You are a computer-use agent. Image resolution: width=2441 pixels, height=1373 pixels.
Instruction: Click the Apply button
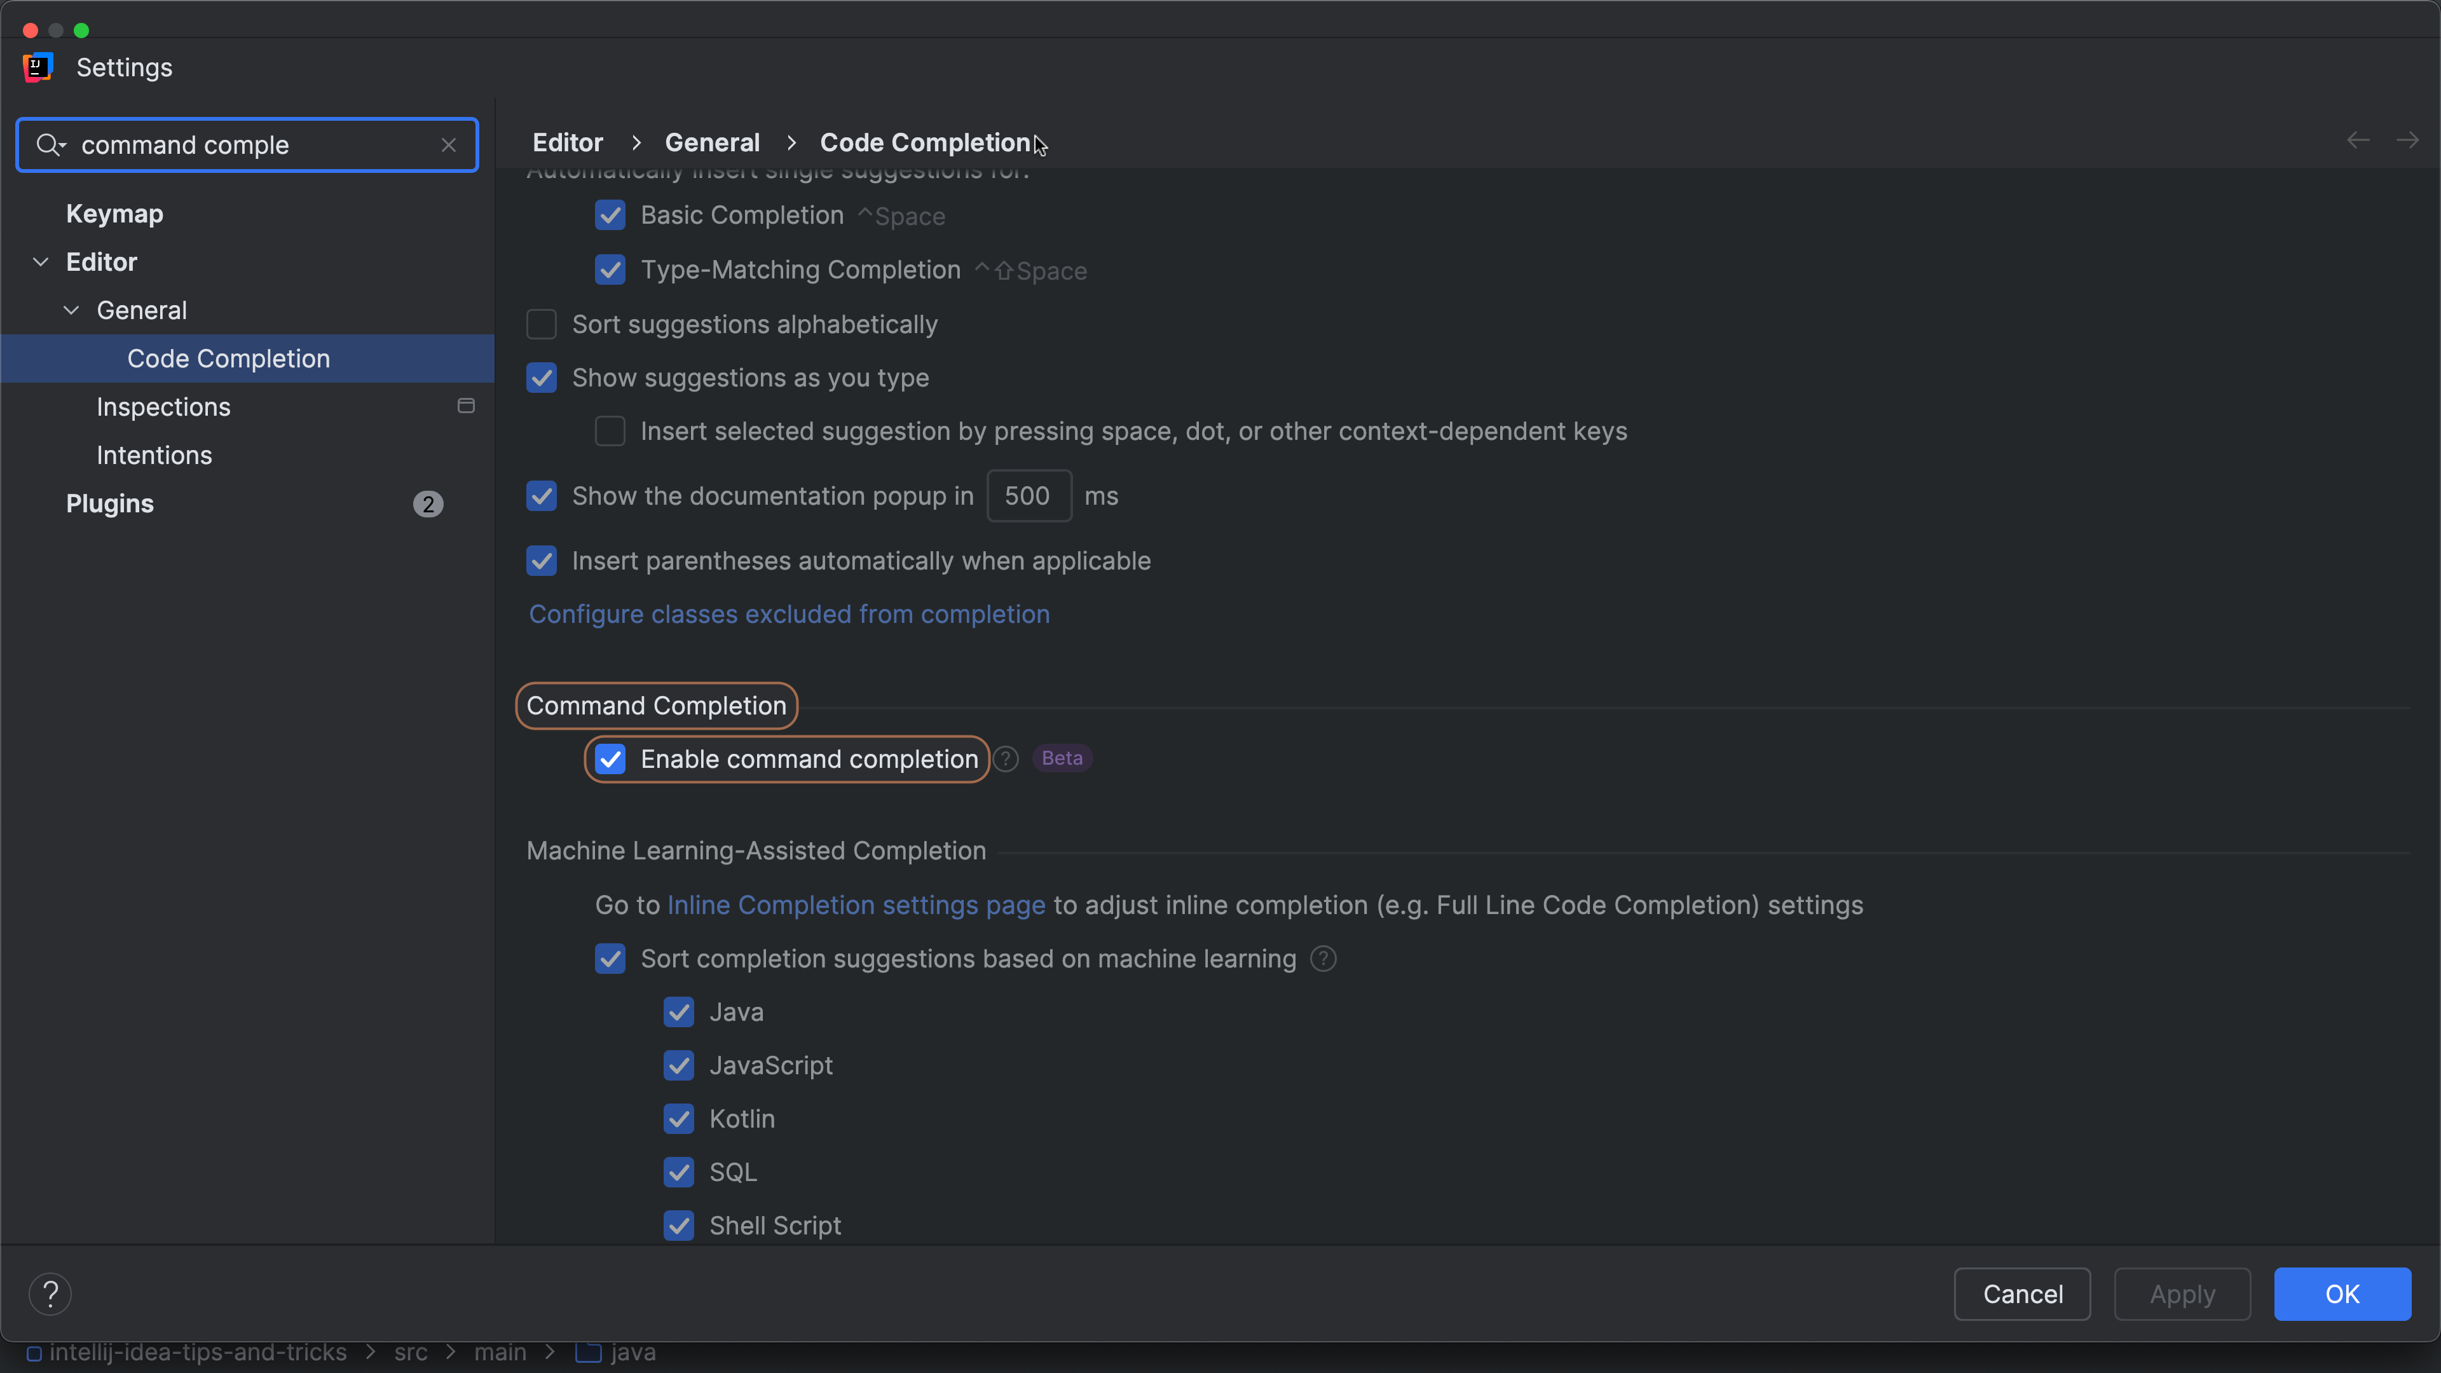[2182, 1294]
